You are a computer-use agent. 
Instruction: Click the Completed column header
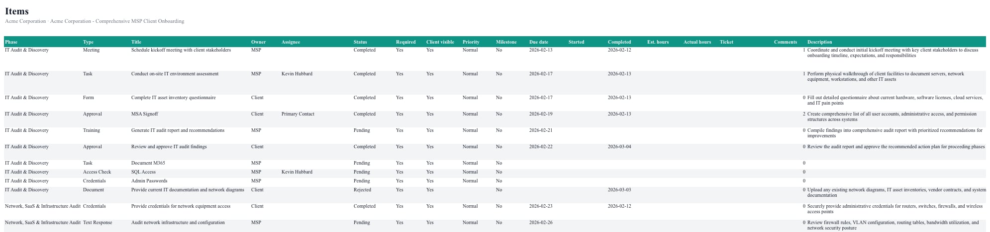pos(619,42)
